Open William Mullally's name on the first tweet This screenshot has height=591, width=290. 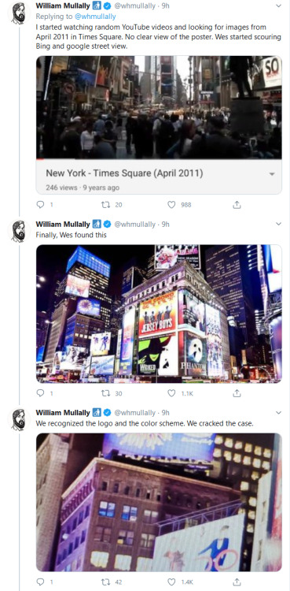63,6
